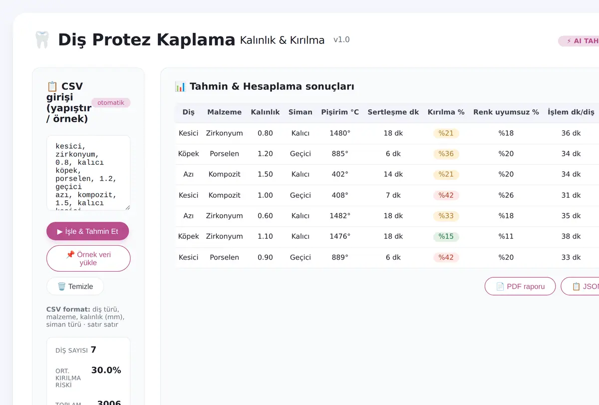
Task: Clear the input with Temizle
Action: coord(75,286)
